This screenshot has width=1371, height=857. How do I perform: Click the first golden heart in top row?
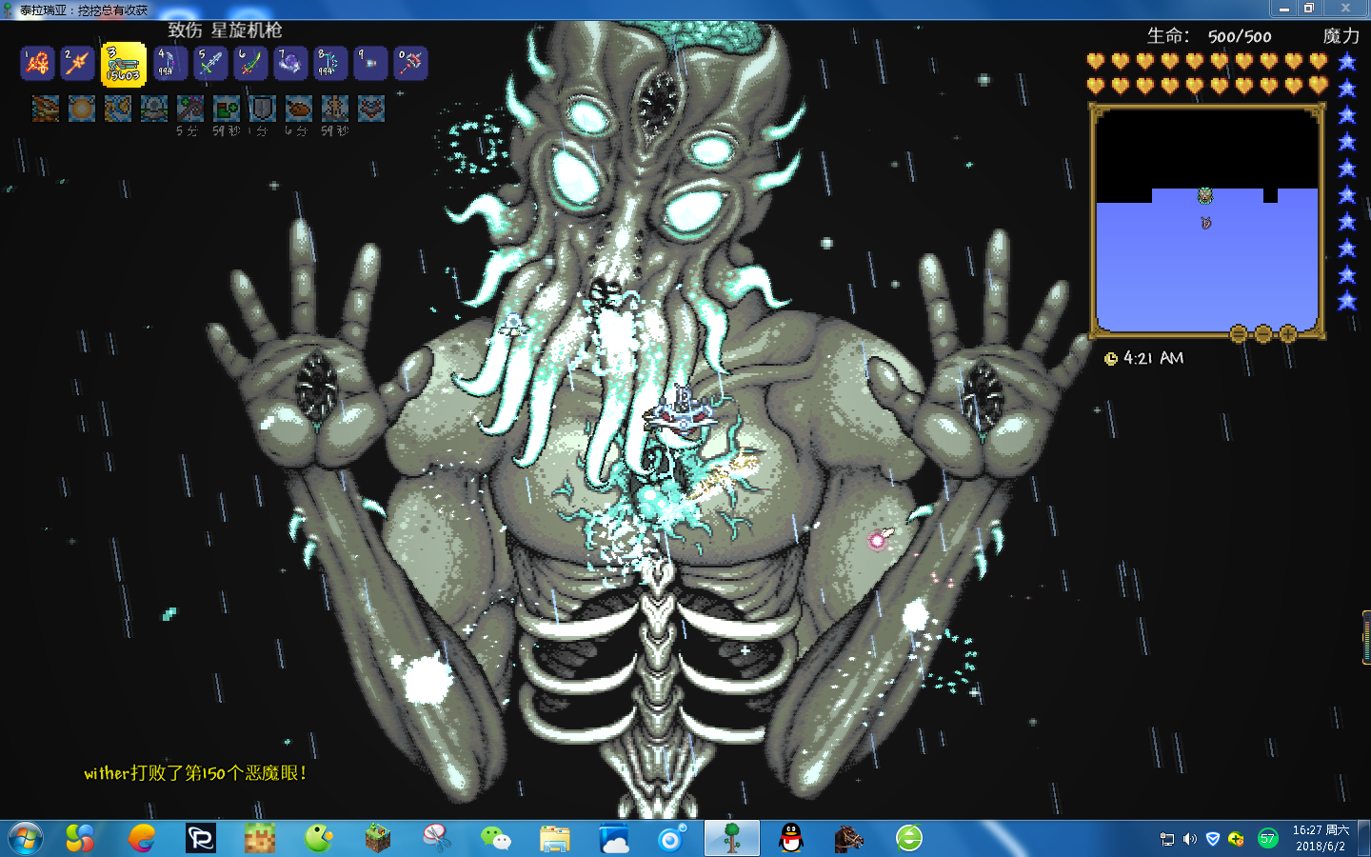point(1096,62)
